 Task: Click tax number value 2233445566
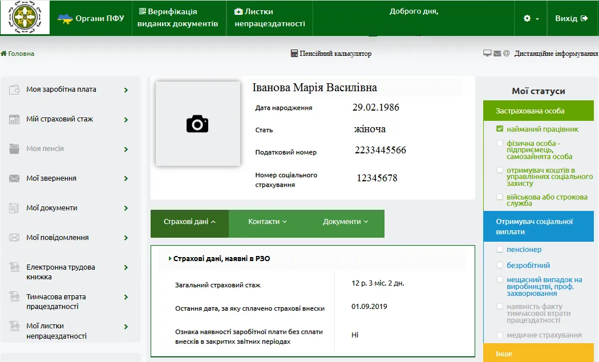pos(381,150)
